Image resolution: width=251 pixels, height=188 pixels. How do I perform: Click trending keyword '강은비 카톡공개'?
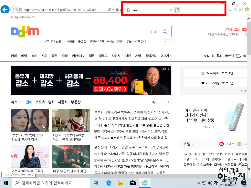pyautogui.click(x=136, y=41)
